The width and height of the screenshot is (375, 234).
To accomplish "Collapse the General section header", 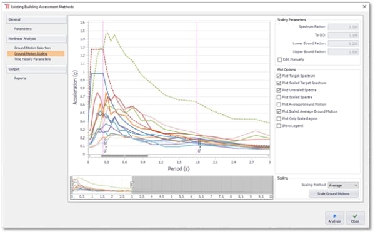I will pos(36,19).
